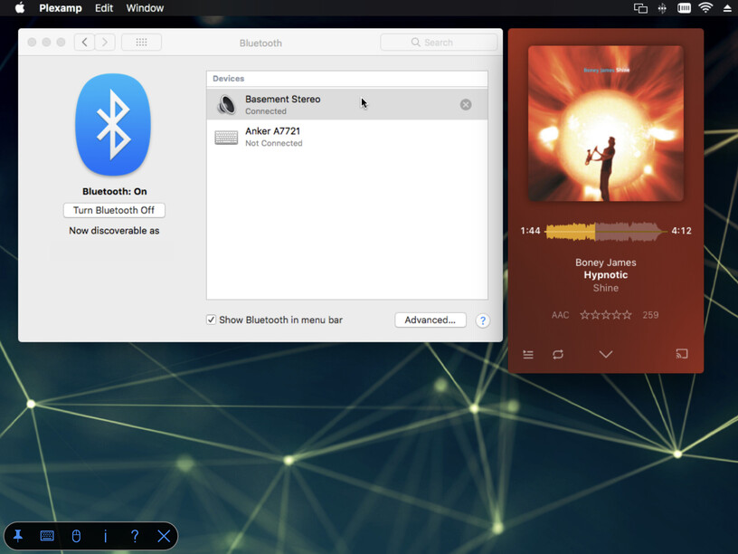The height and width of the screenshot is (554, 738).
Task: Click the Search field in Bluetooth window
Action: [x=439, y=43]
